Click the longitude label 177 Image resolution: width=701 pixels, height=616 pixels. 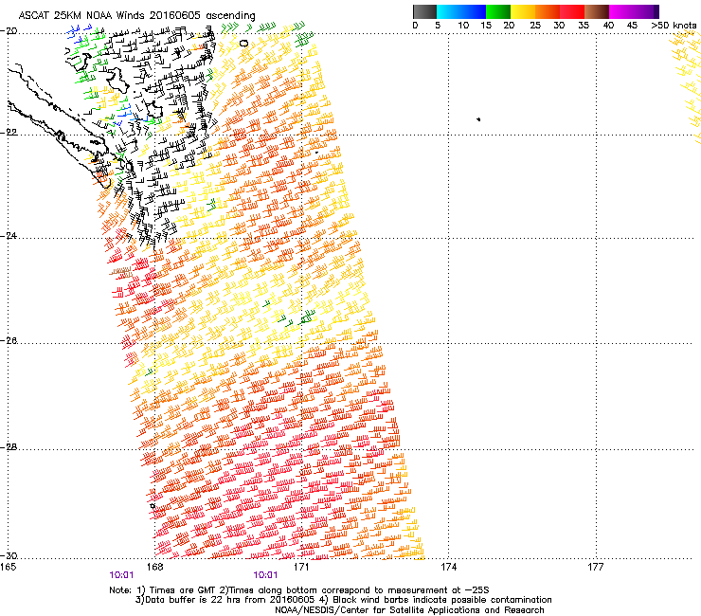pyautogui.click(x=596, y=568)
